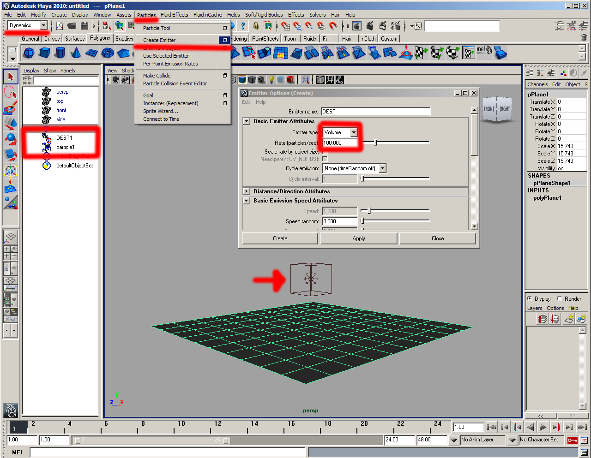Screen dimensions: 591x458
Task: Choose Connect to Time menu item
Action: (x=161, y=119)
